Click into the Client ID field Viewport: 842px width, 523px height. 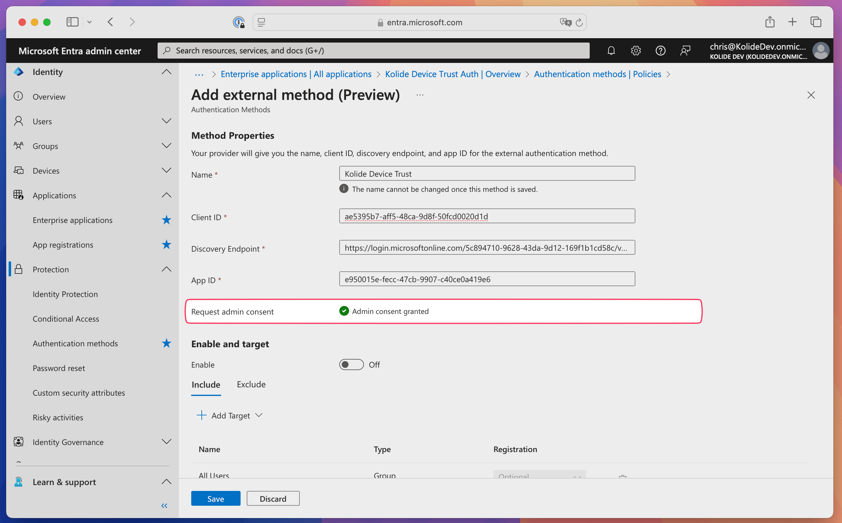pyautogui.click(x=487, y=216)
